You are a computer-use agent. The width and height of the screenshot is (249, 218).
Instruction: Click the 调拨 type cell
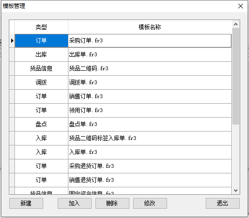point(41,83)
